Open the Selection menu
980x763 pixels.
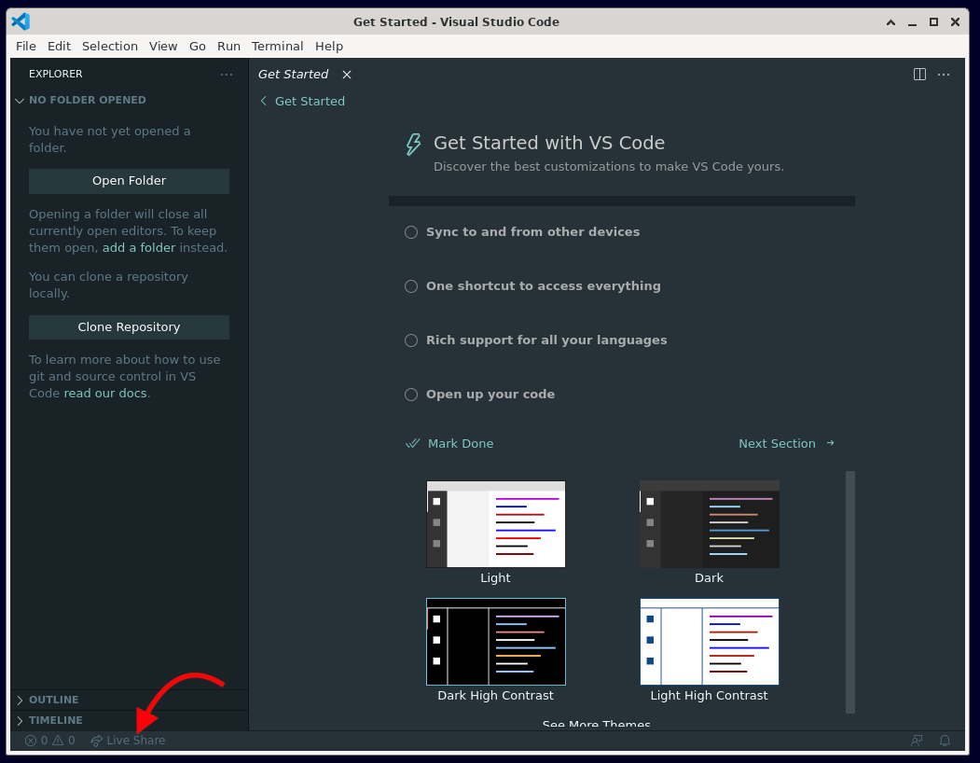[109, 46]
